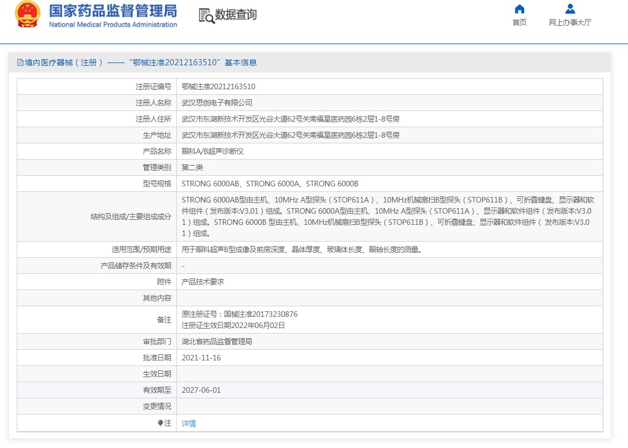Click the bulb icon beside 注
This screenshot has height=448, width=628.
160,423
